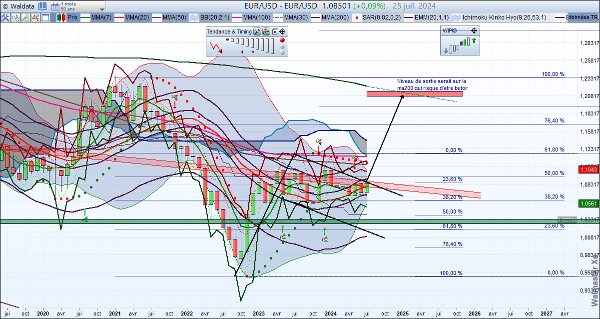Click the magic wand add icon

25,17
